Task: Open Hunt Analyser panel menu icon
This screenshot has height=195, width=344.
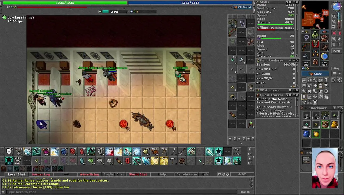Action: coord(290,60)
